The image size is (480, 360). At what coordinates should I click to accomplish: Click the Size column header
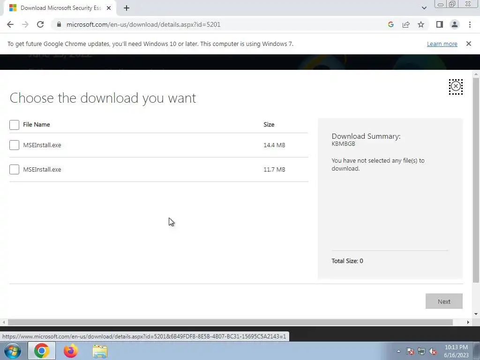click(269, 125)
